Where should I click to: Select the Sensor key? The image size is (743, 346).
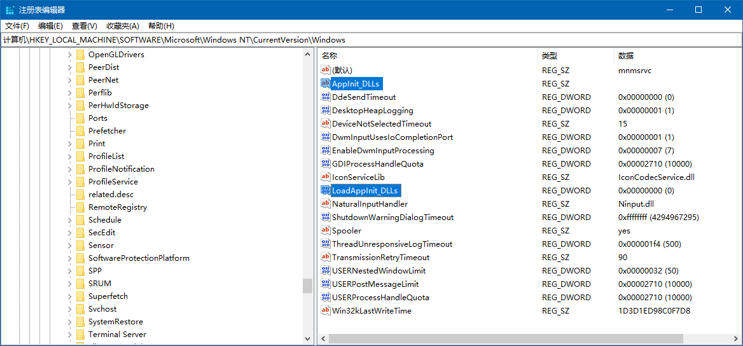point(101,246)
